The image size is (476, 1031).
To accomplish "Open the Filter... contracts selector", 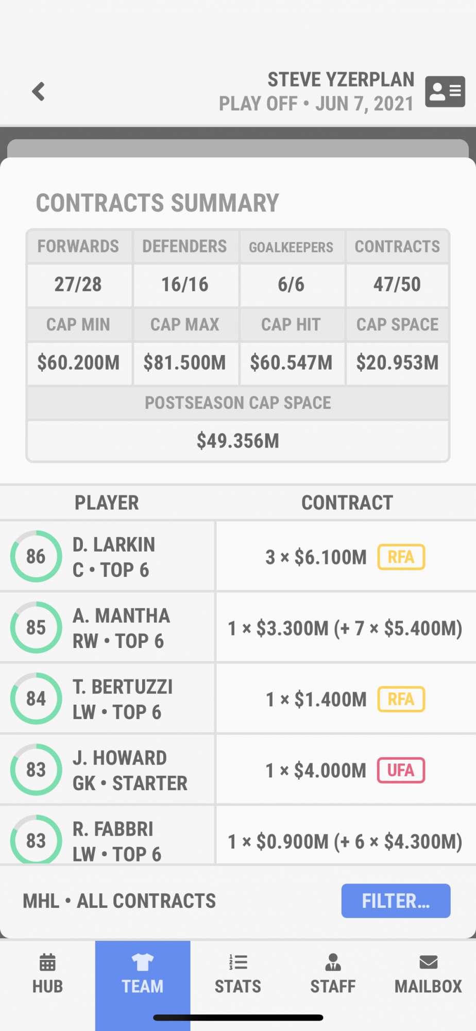I will click(x=396, y=901).
